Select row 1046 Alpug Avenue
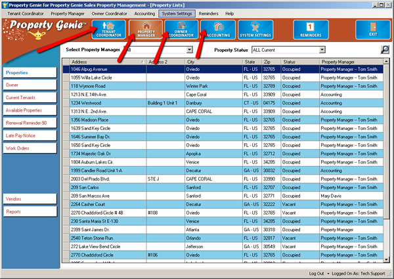The width and height of the screenshot is (394, 279). pos(223,70)
